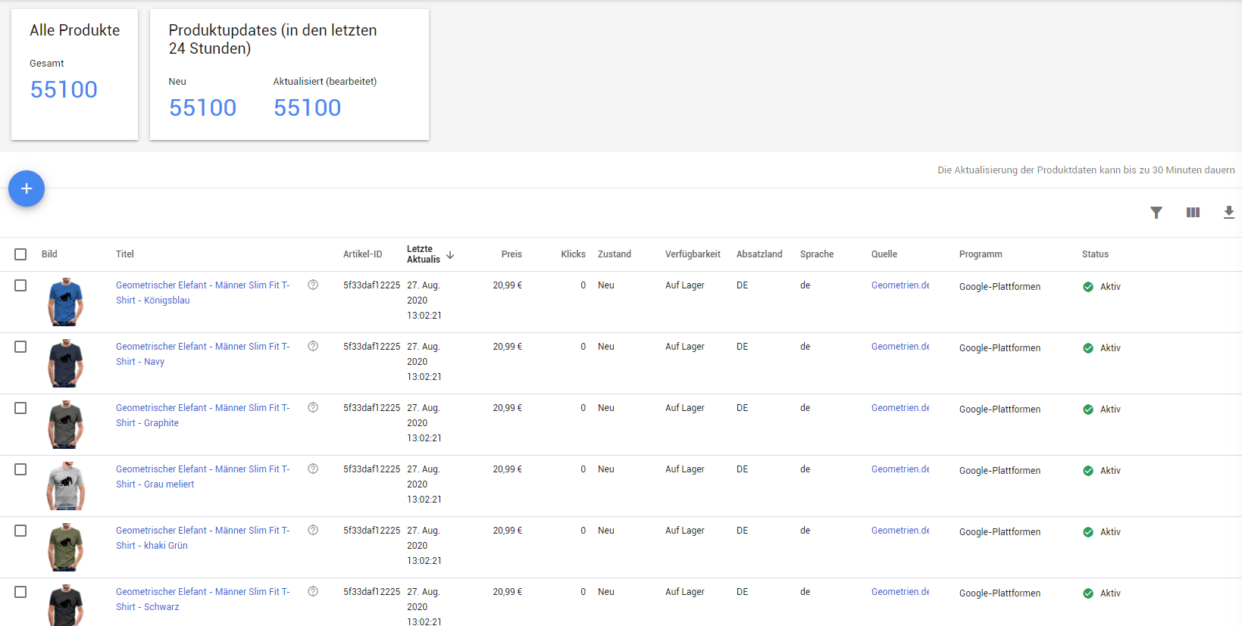Click the Gesamt 55100 total products number

64,90
